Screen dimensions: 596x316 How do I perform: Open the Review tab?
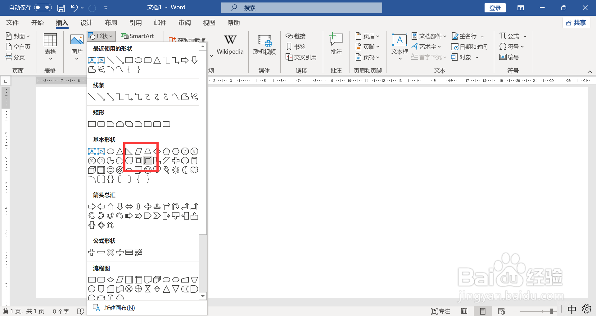[185, 23]
